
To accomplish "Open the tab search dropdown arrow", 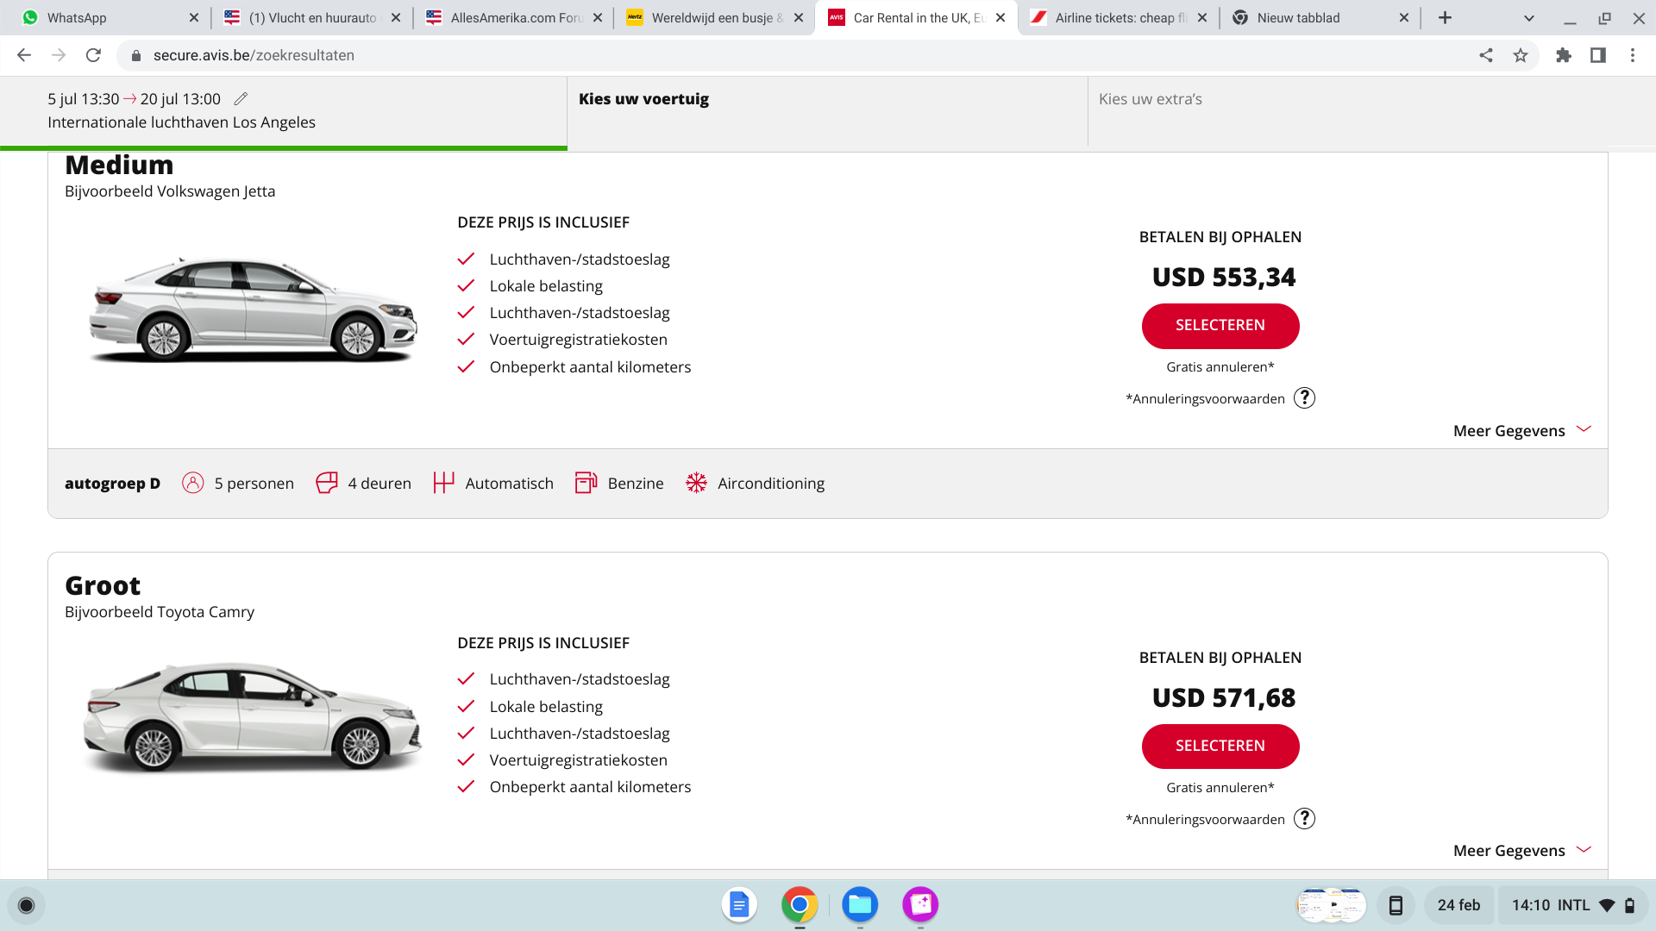I will click(x=1529, y=18).
